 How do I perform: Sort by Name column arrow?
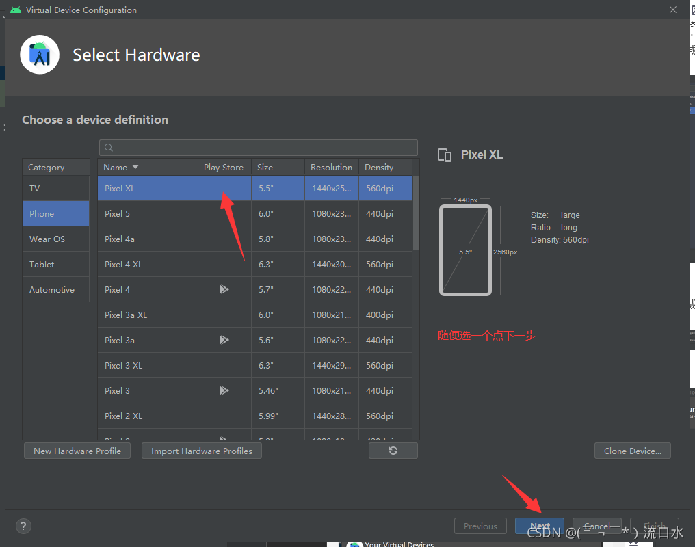point(135,167)
